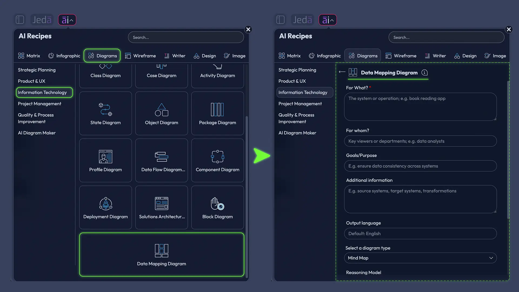Select Information Technology in right window
This screenshot has height=292, width=519.
point(305,92)
